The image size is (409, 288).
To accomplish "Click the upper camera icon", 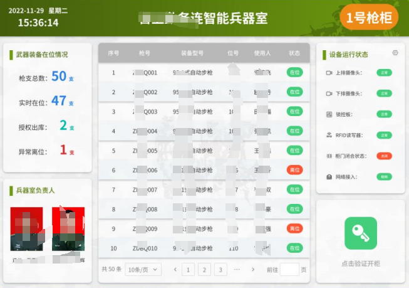I will pyautogui.click(x=329, y=73).
